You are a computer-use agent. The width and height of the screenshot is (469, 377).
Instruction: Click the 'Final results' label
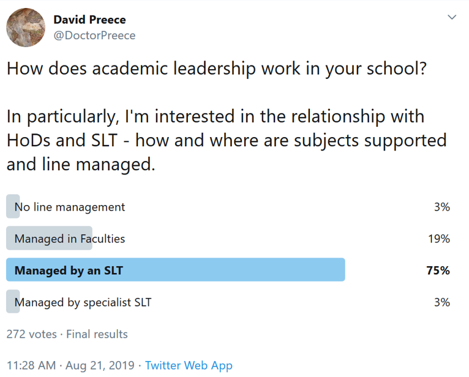[x=97, y=334]
